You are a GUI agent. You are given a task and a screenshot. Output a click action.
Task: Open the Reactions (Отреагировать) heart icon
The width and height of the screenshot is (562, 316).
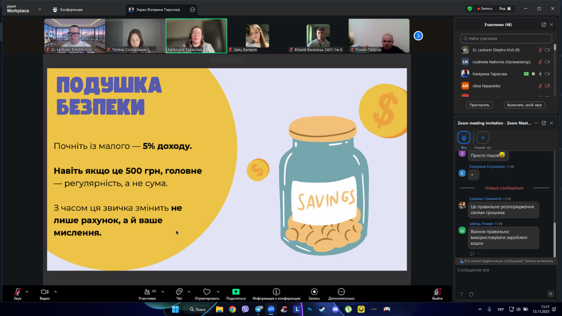click(207, 292)
